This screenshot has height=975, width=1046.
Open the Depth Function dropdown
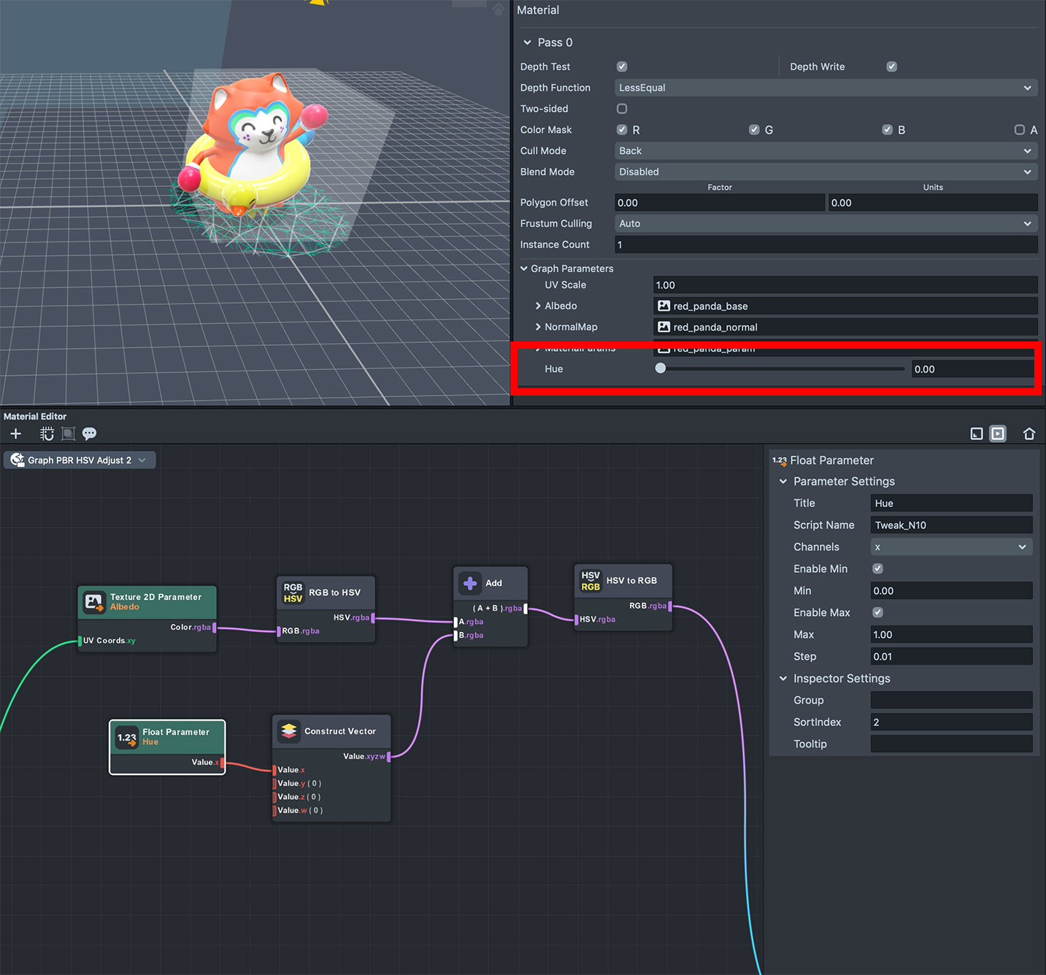[825, 88]
